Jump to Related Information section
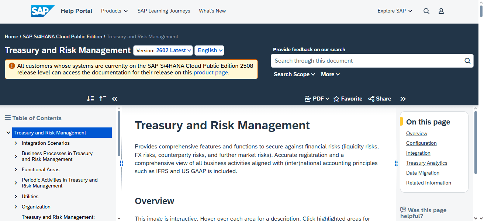The height and width of the screenshot is (221, 484). [x=429, y=183]
